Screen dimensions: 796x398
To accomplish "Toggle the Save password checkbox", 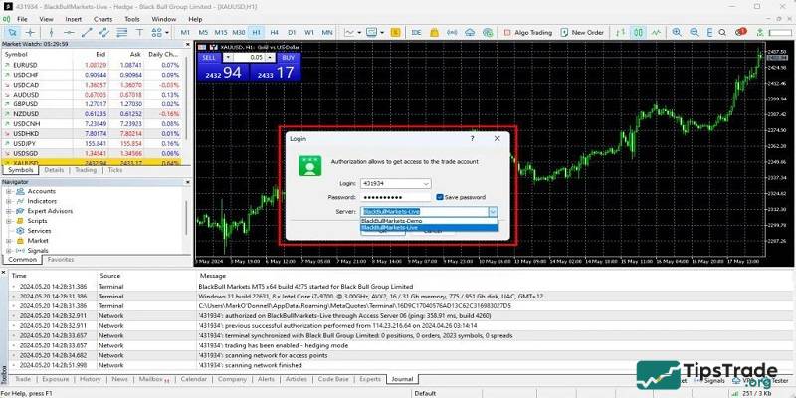I will 441,197.
